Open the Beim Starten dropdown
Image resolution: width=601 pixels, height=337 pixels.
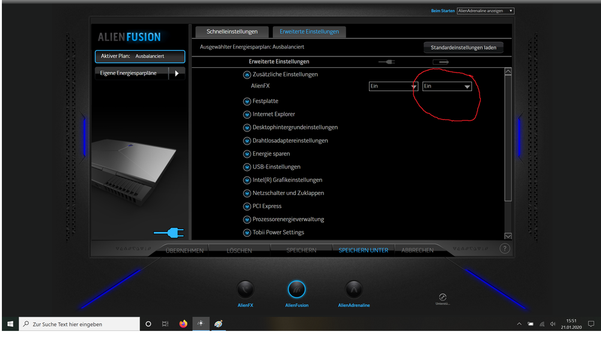point(485,11)
